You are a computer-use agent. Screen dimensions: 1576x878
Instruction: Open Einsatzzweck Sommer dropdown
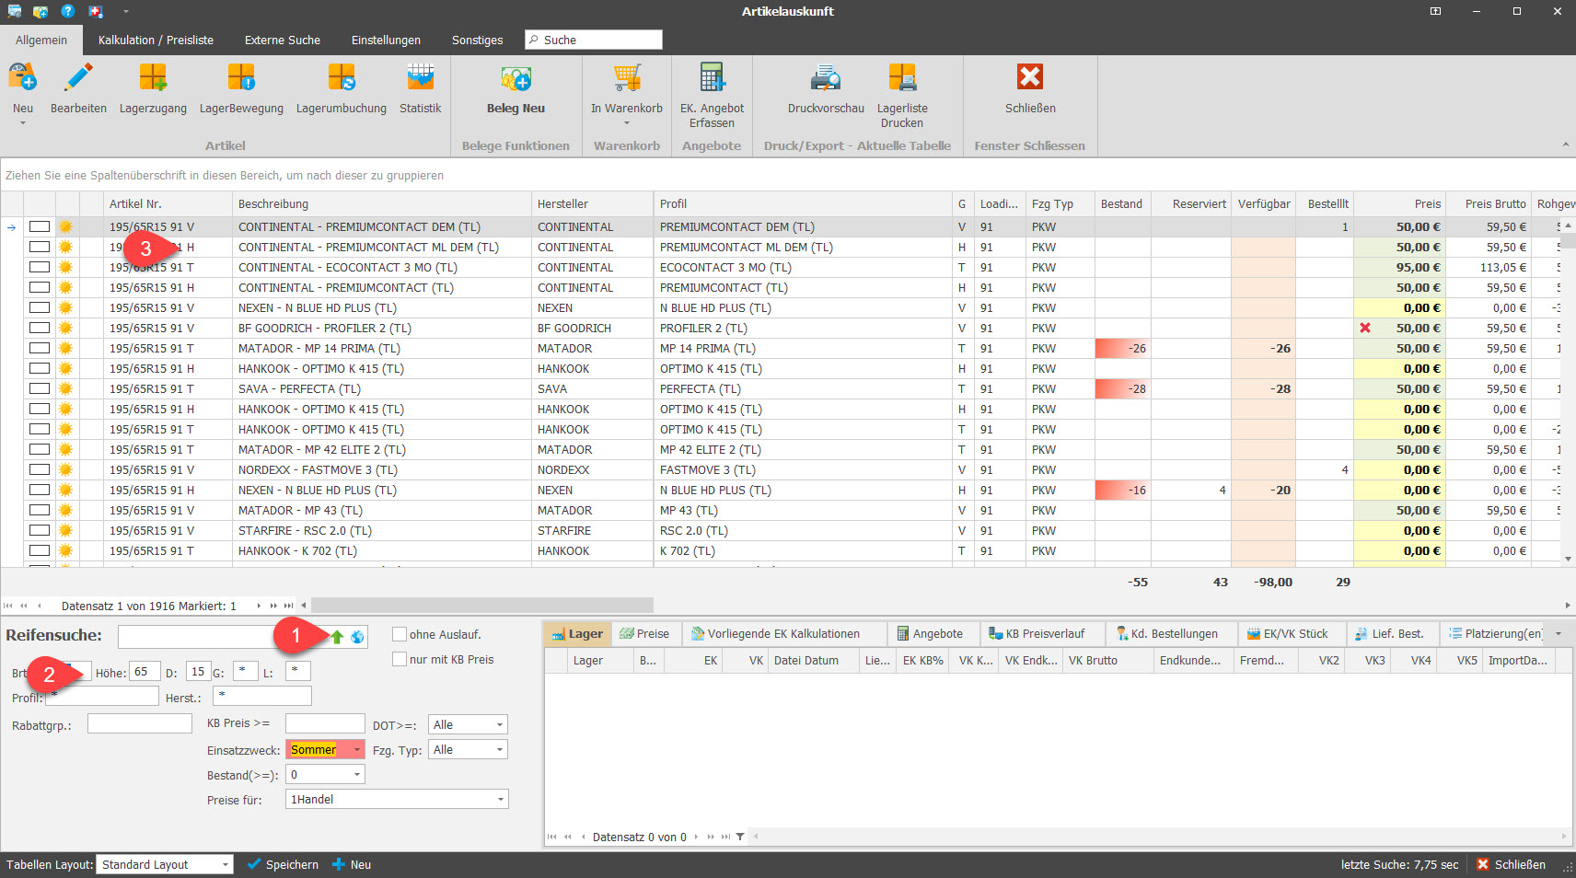coord(357,750)
